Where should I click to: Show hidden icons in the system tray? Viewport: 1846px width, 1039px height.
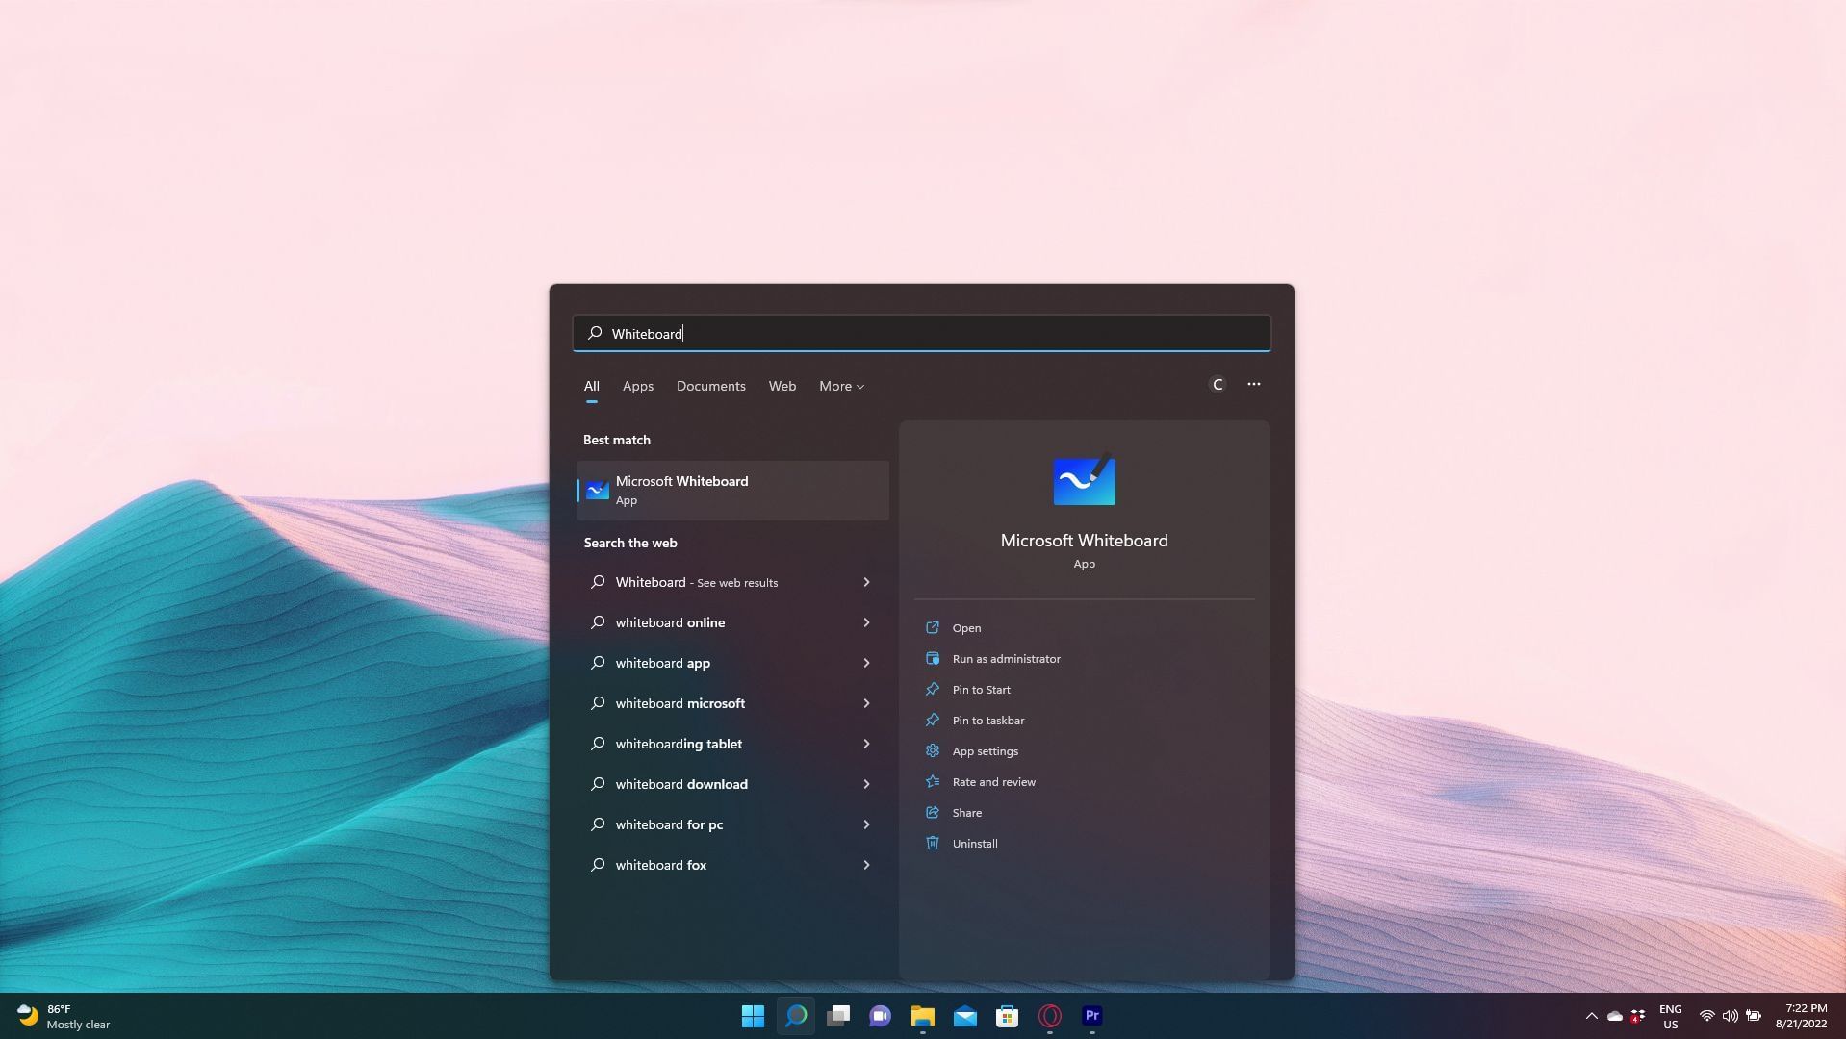click(x=1590, y=1016)
